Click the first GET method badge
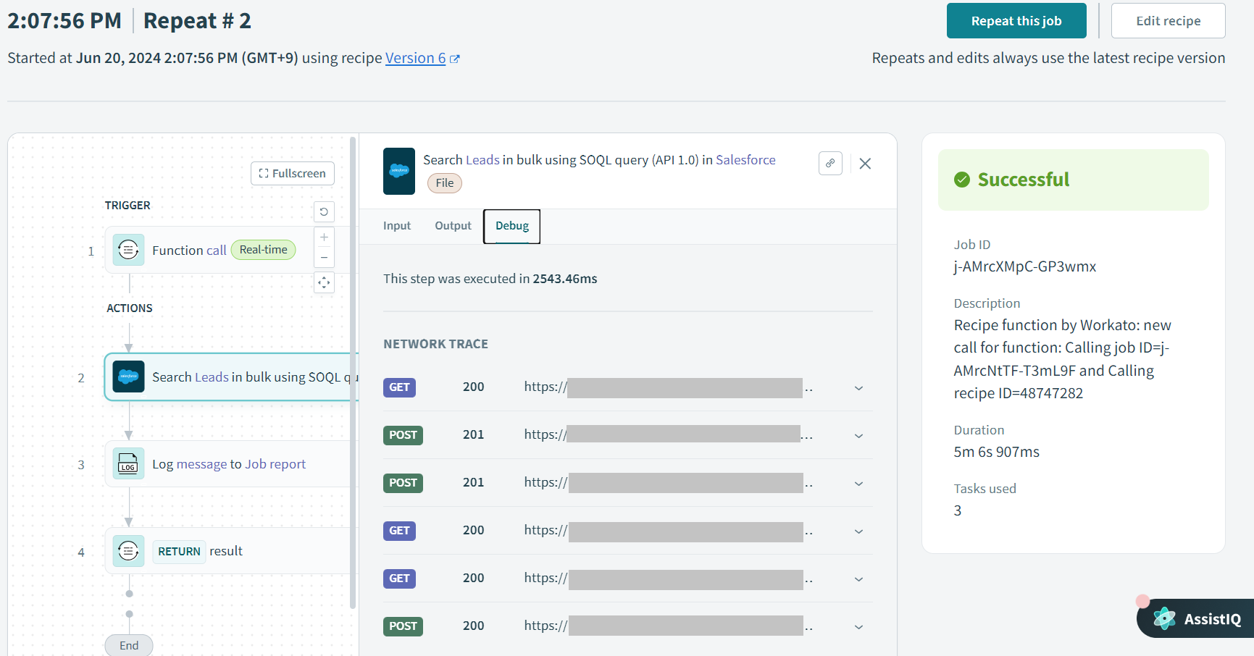1254x656 pixels. coord(399,387)
